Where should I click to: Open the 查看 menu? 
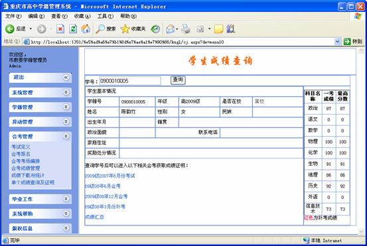[x=59, y=16]
